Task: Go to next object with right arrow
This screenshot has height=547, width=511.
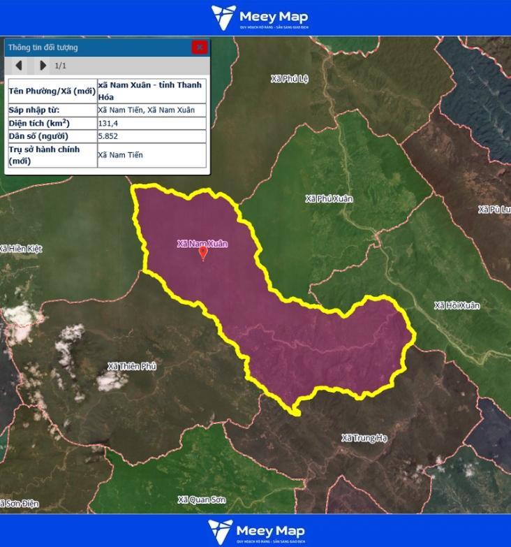Action: point(43,66)
